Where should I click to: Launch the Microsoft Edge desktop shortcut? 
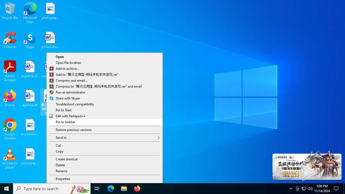[x=30, y=13]
